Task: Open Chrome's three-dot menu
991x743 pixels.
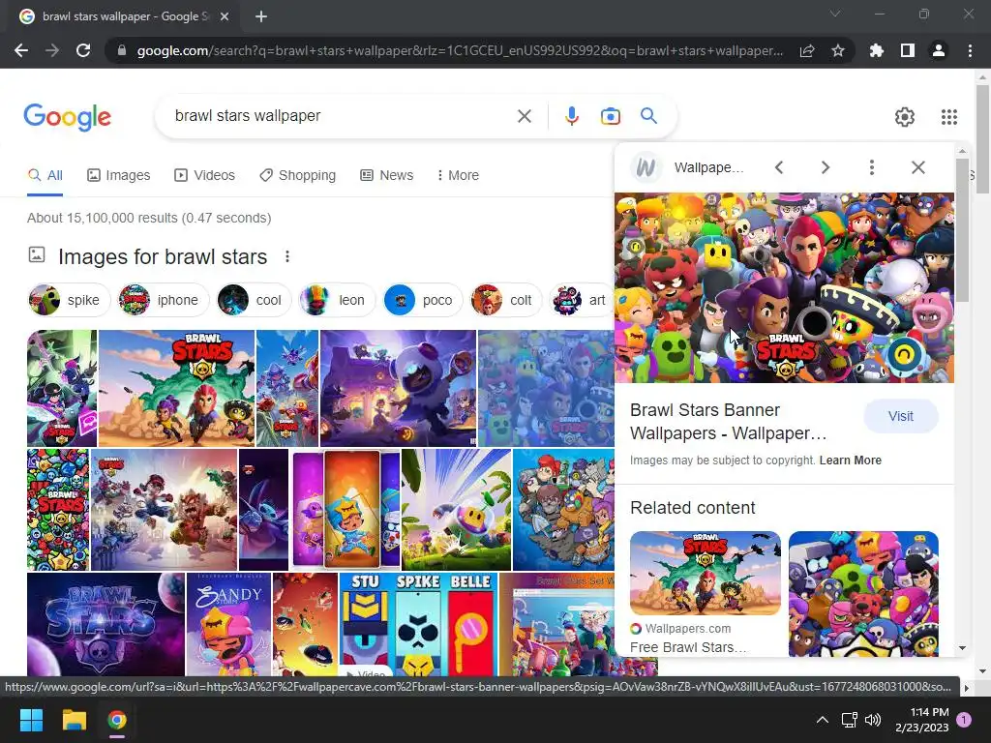Action: click(970, 50)
